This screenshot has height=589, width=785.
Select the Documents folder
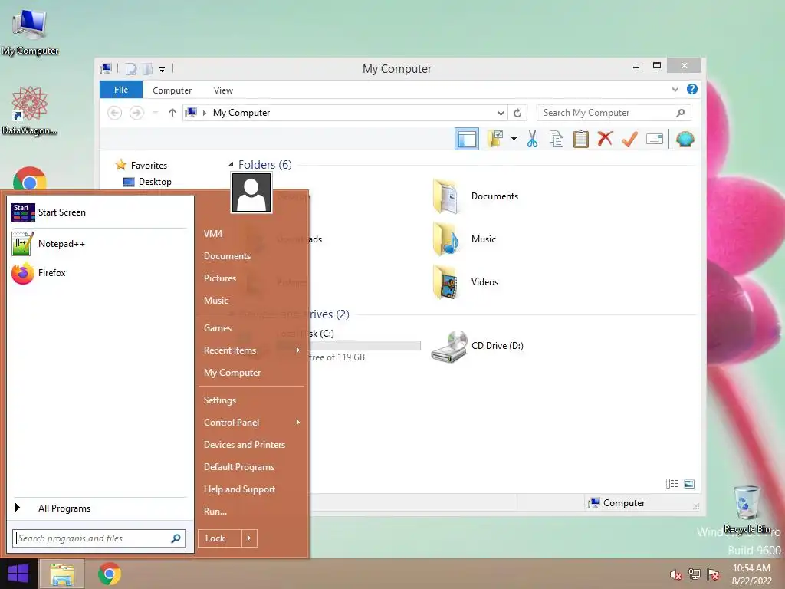[475, 196]
